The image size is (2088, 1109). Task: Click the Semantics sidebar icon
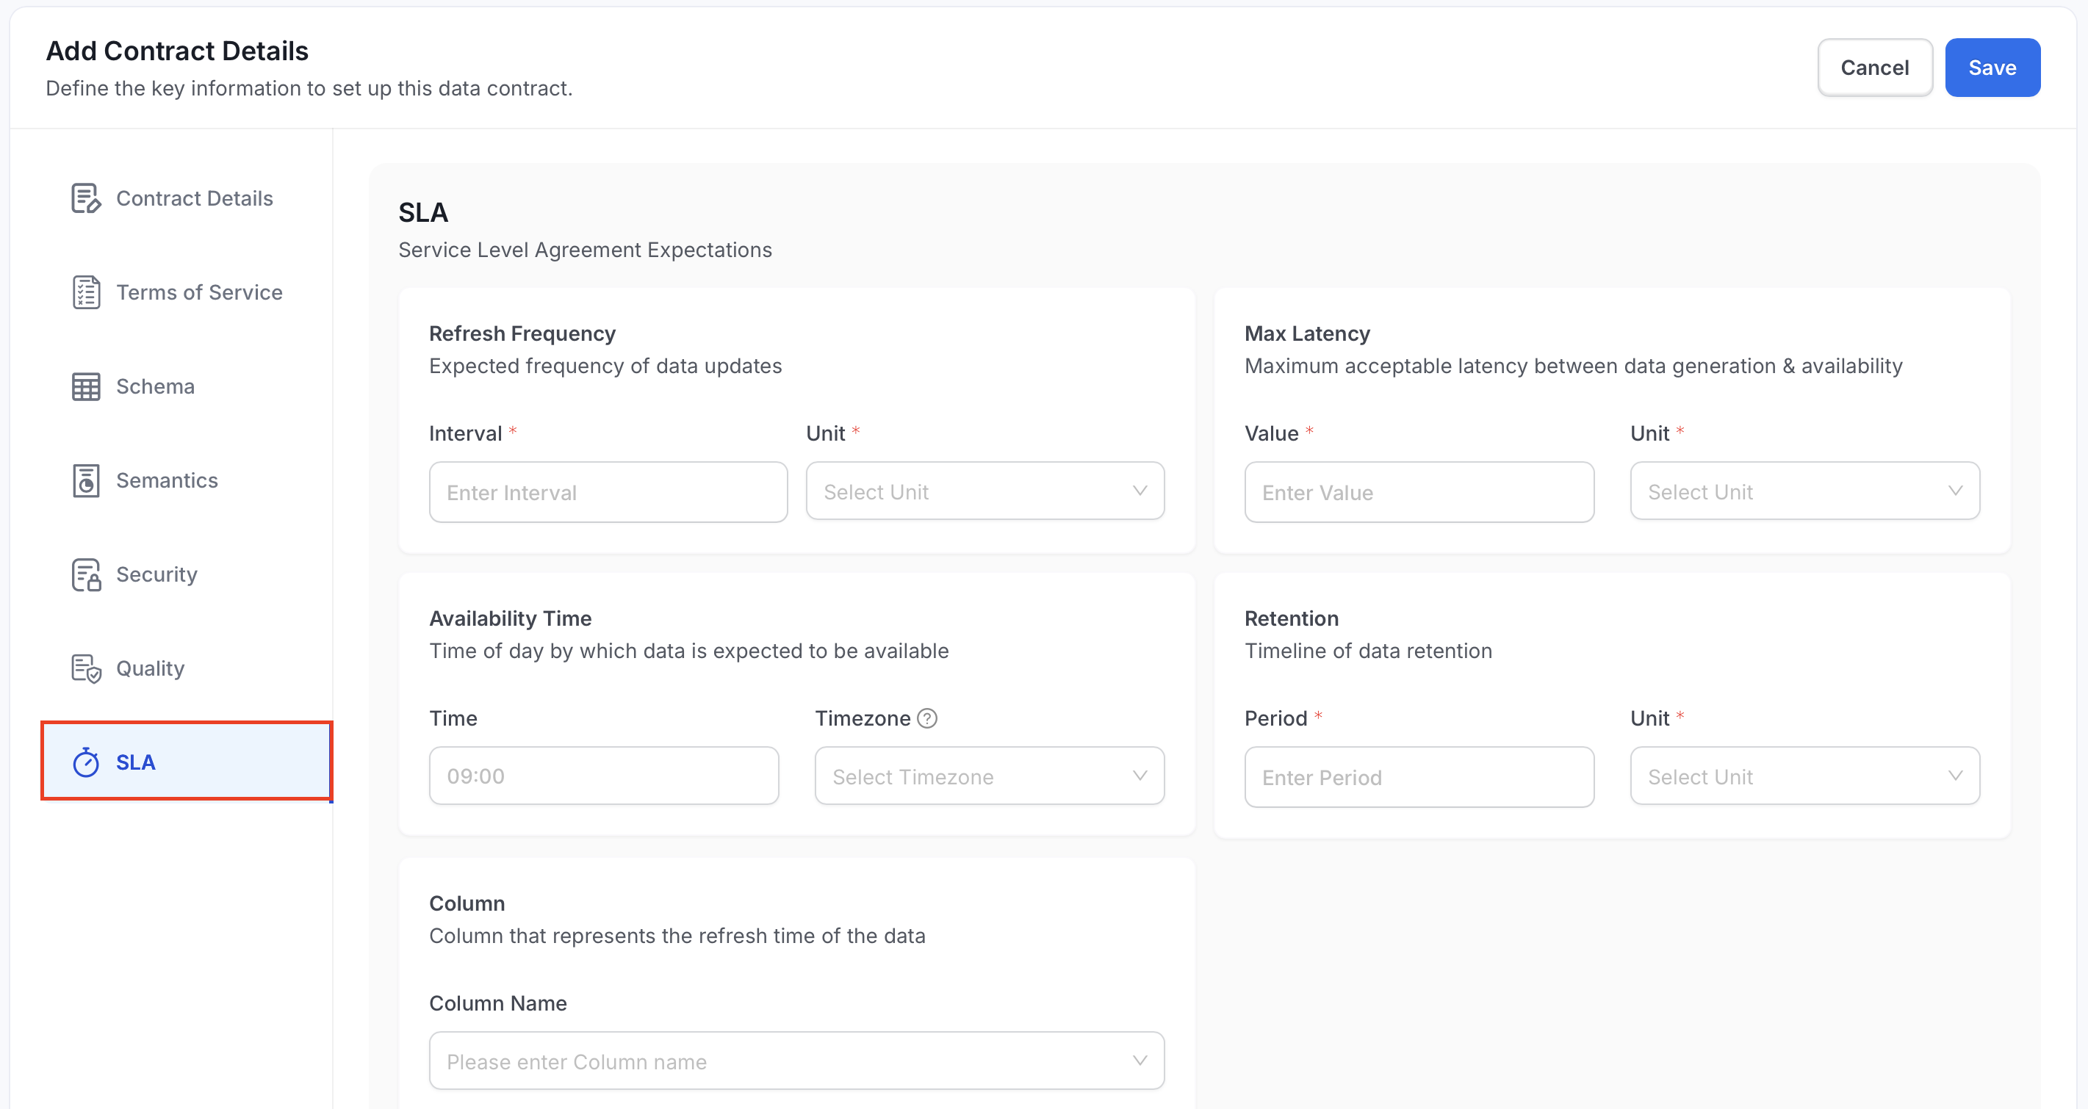86,480
